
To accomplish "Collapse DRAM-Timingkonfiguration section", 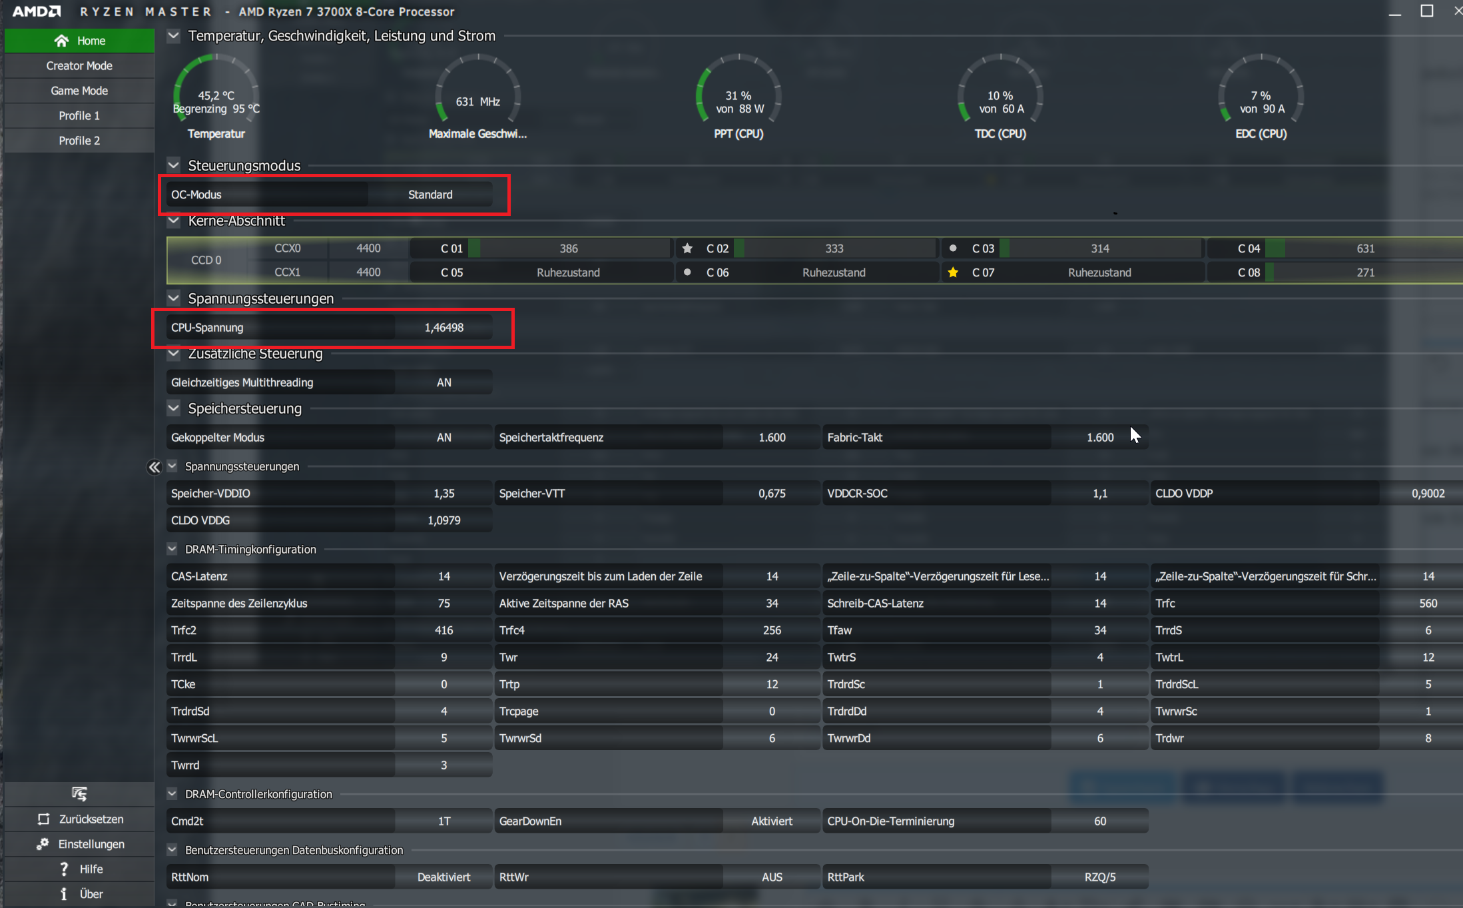I will (172, 549).
